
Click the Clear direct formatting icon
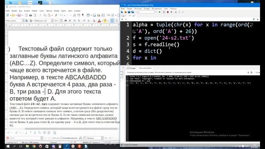click(x=94, y=21)
